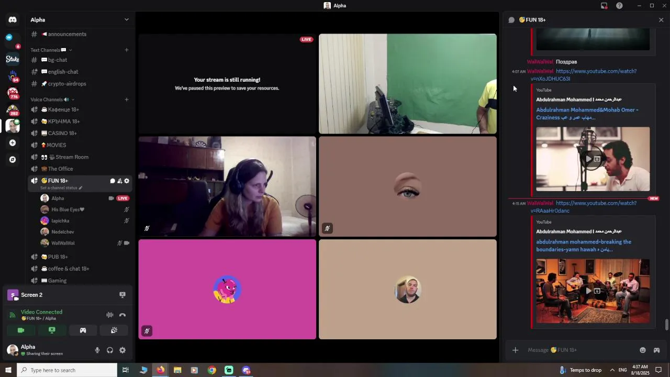This screenshot has width=670, height=377.
Task: Create channel in Voice Channels category
Action: (x=127, y=99)
